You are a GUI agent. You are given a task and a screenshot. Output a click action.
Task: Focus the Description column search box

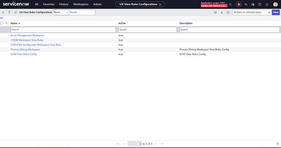pos(230,30)
